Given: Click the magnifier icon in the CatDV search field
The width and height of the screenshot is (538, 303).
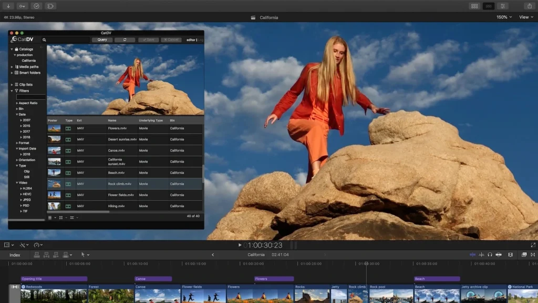Looking at the screenshot, I should [44, 39].
